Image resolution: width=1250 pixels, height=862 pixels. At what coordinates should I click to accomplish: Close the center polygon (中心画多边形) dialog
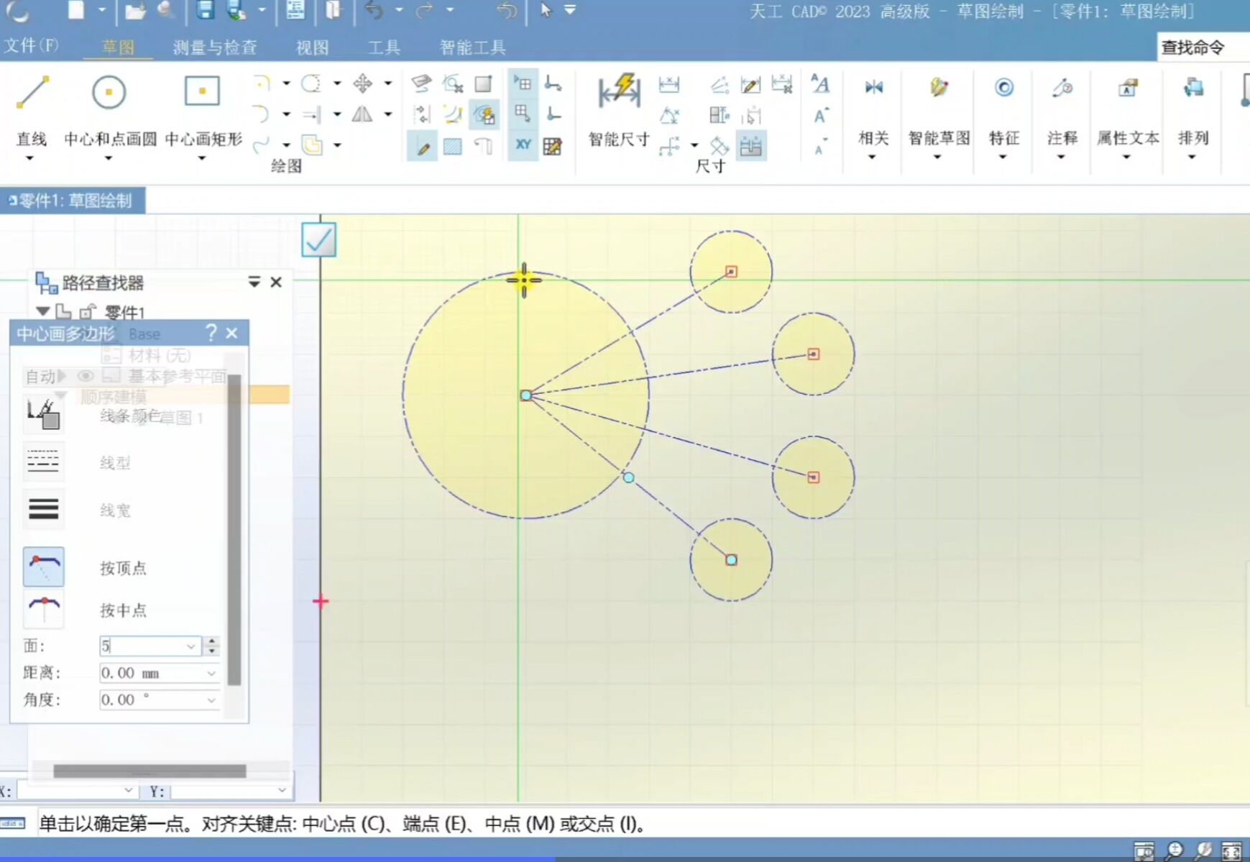pyautogui.click(x=231, y=334)
